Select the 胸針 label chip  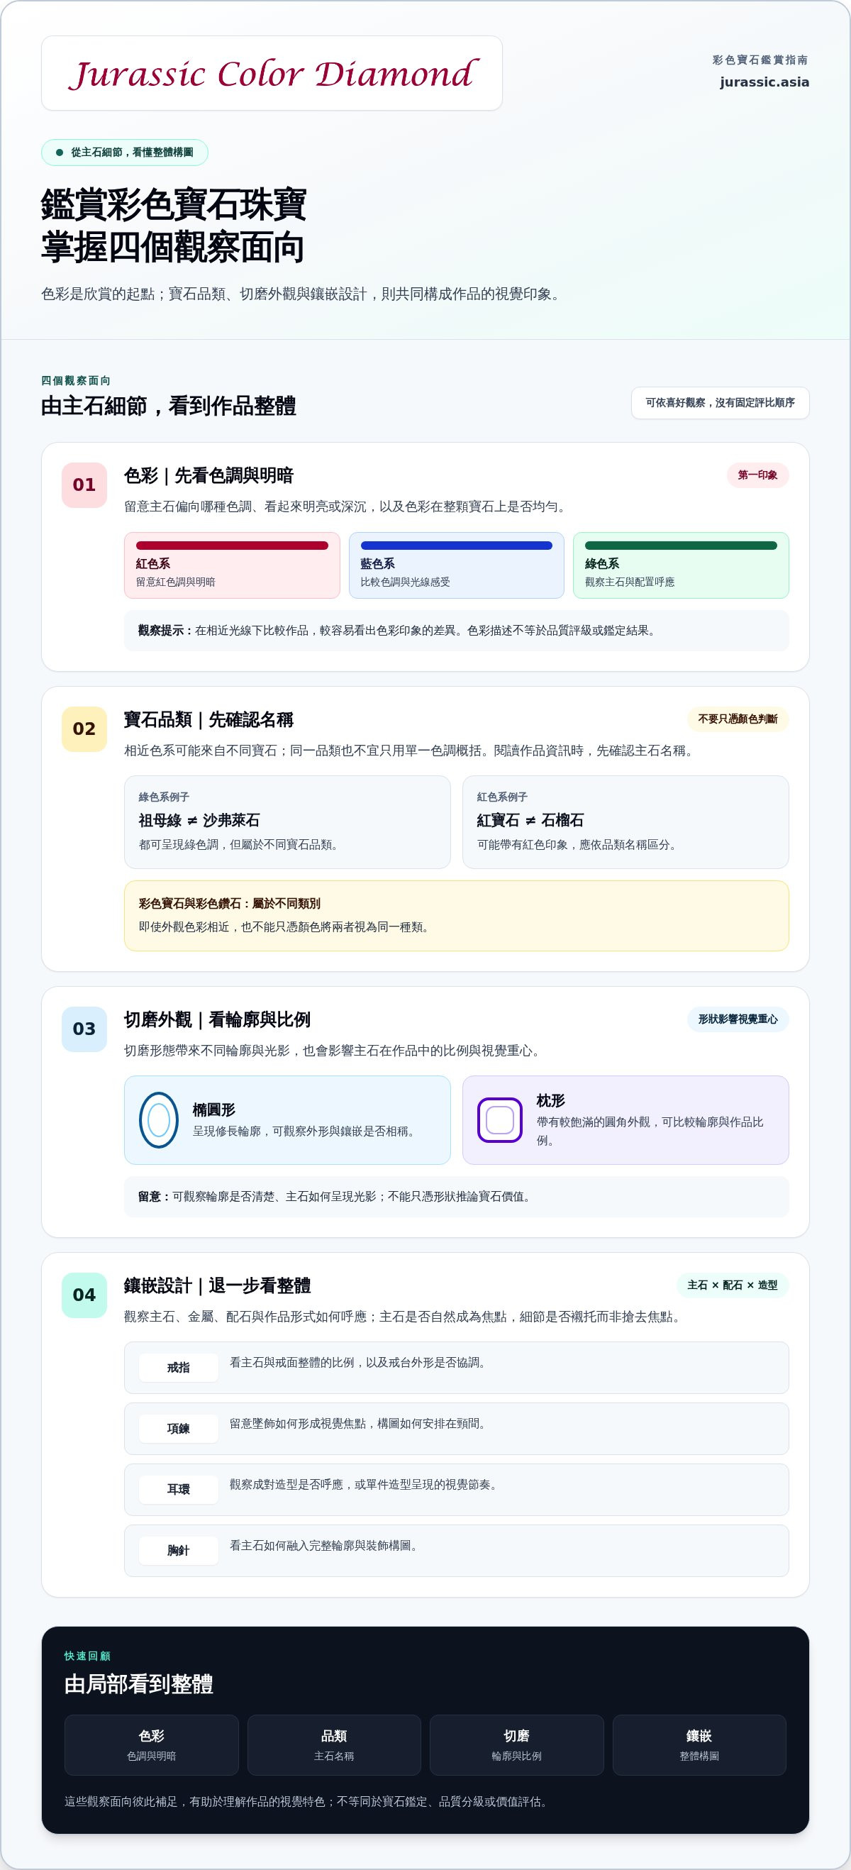tap(179, 1551)
